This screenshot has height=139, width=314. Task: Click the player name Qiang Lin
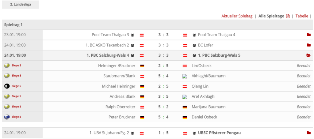tap(200, 86)
